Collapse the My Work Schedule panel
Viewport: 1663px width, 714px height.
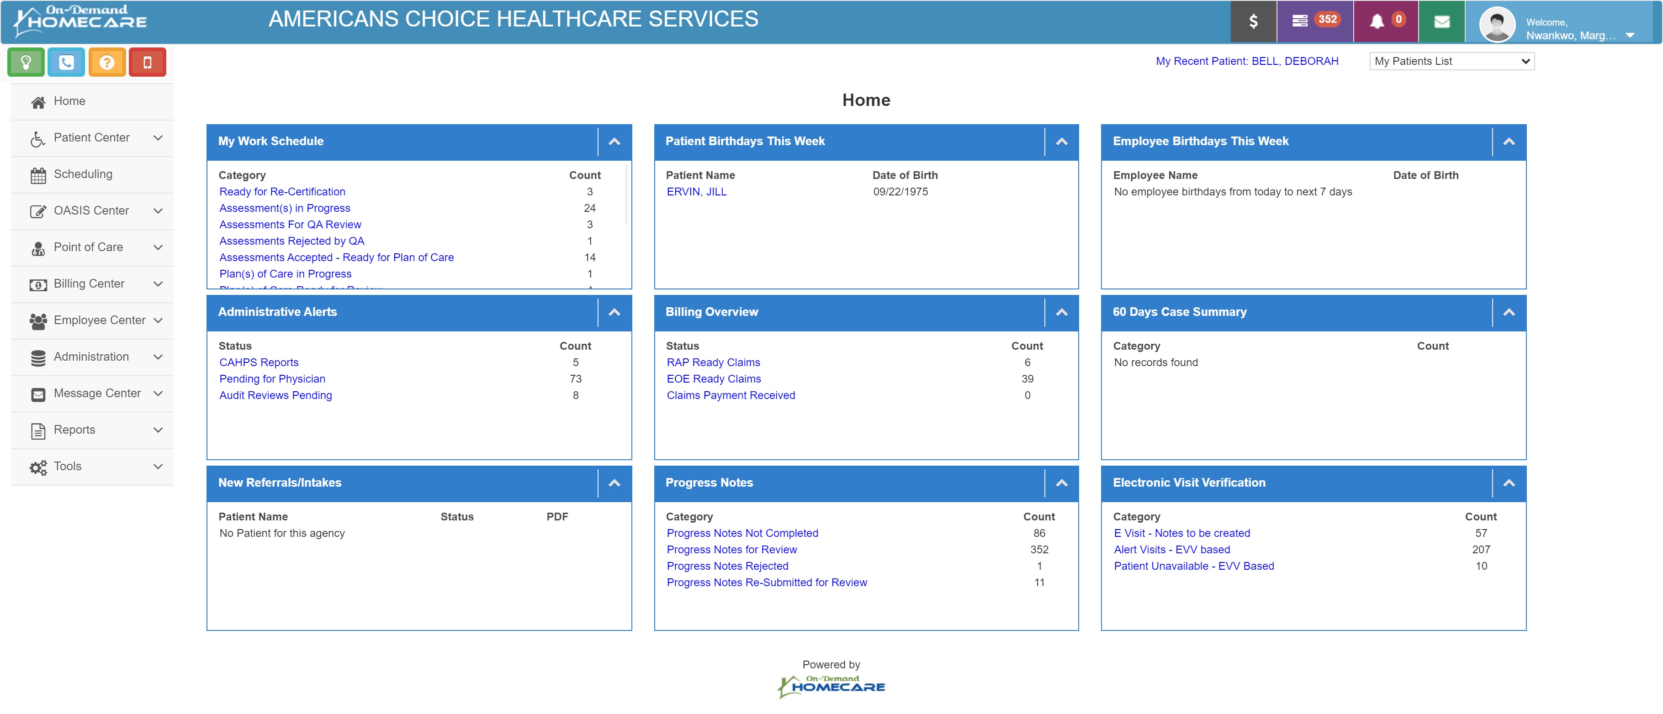coord(614,141)
